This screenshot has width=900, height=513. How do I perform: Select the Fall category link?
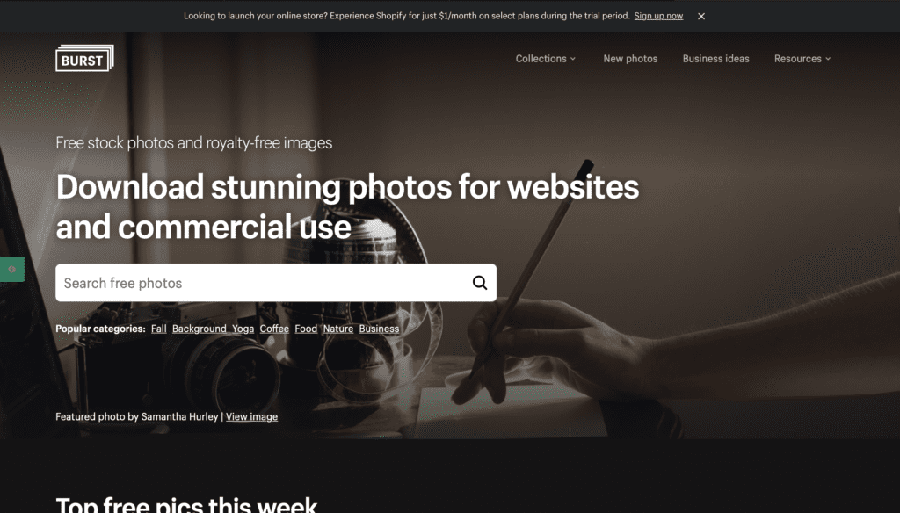[x=158, y=329]
